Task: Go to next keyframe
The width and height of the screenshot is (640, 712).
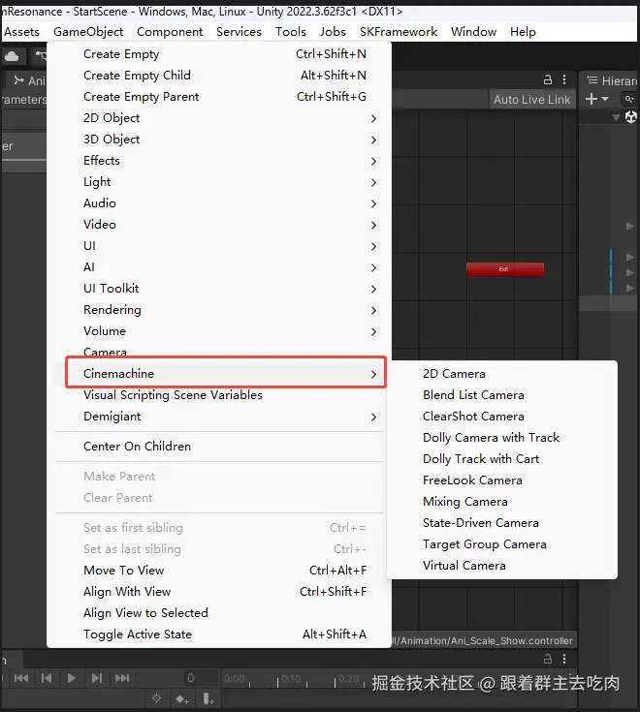Action: click(x=96, y=678)
